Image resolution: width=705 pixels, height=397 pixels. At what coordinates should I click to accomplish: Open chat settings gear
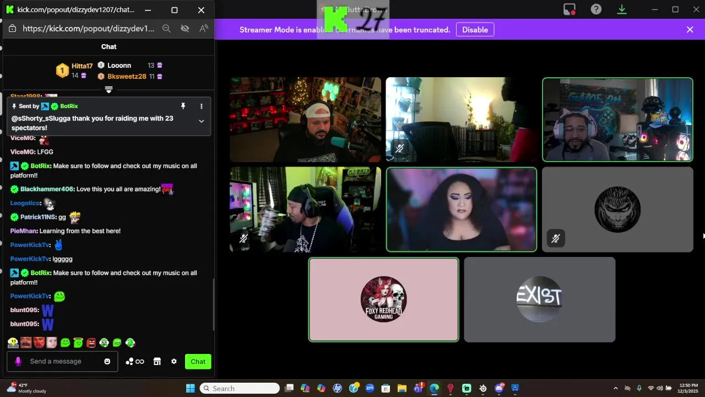point(174,362)
